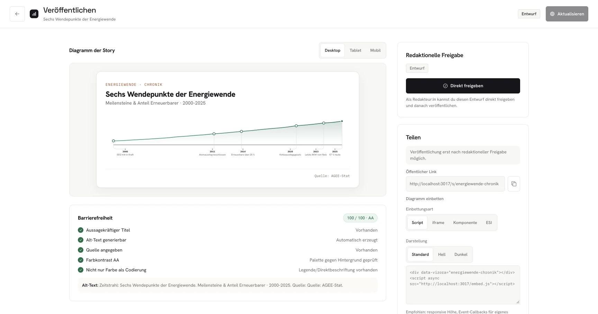This screenshot has height=314, width=598.
Task: Select Komponente embed type
Action: (x=465, y=223)
